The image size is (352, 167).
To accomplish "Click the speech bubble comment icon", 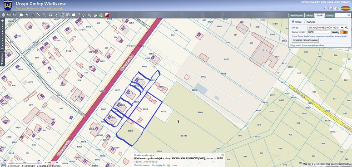I will click(x=74, y=15).
